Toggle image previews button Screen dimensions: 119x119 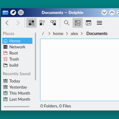[x=78, y=23]
